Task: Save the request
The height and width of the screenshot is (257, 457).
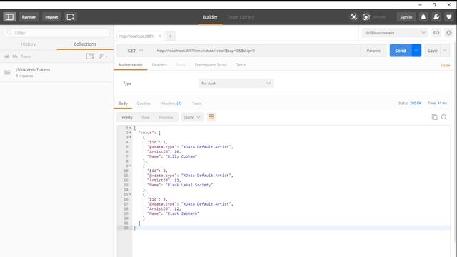Action: (x=432, y=51)
